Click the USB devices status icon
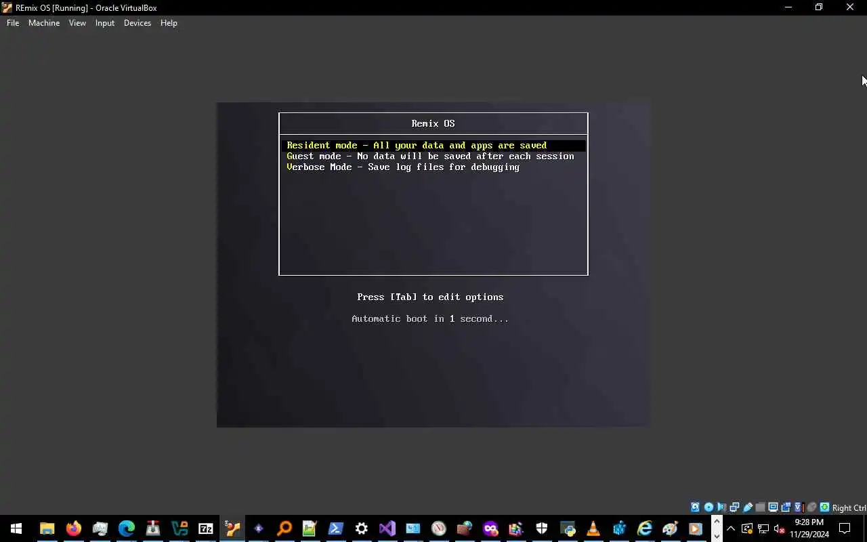The width and height of the screenshot is (867, 542). pyautogui.click(x=748, y=507)
